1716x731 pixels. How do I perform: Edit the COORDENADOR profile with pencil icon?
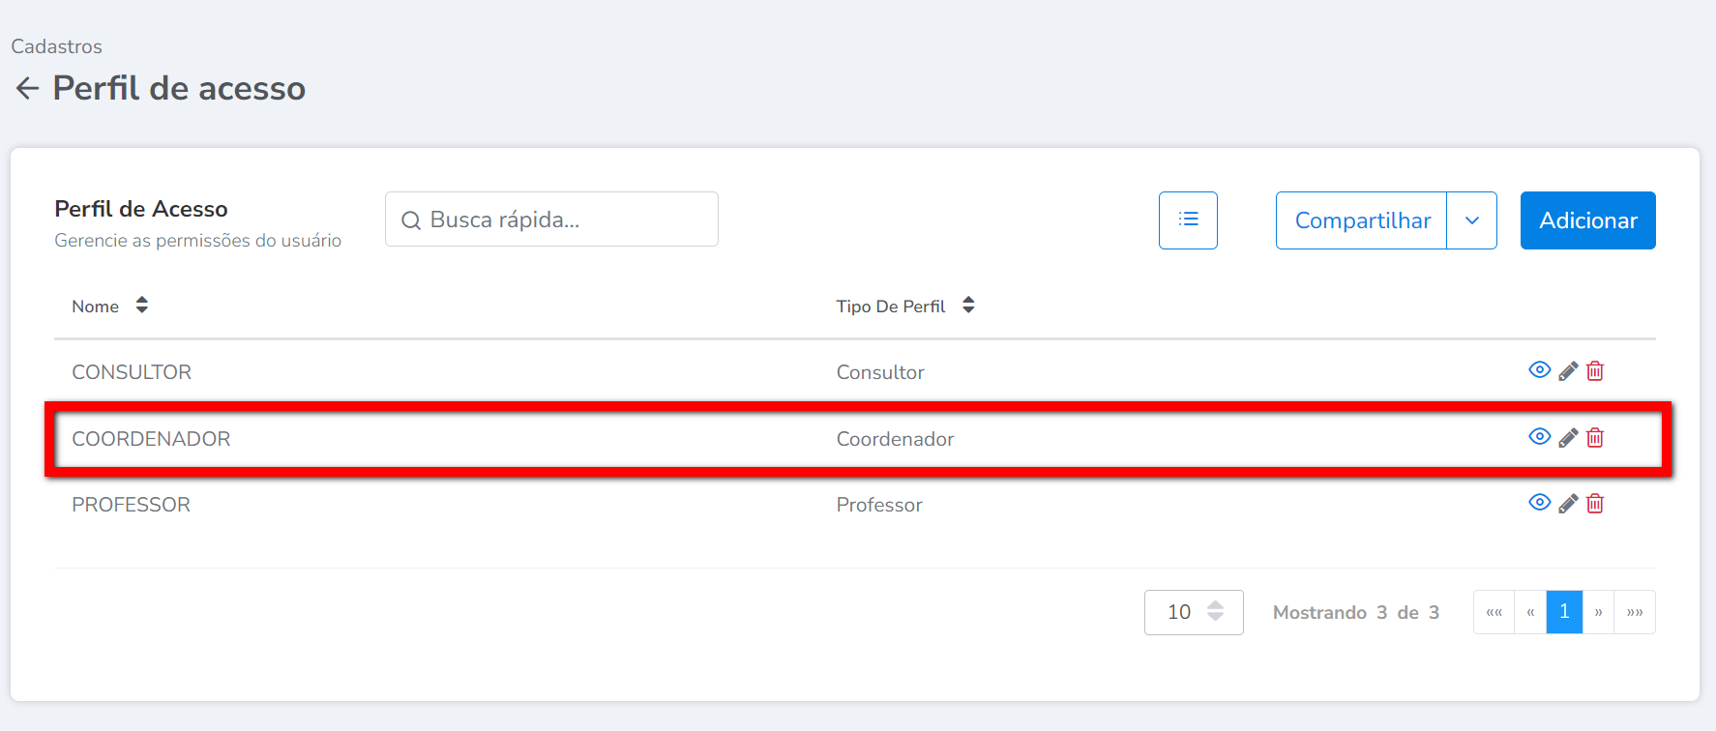[x=1568, y=438]
